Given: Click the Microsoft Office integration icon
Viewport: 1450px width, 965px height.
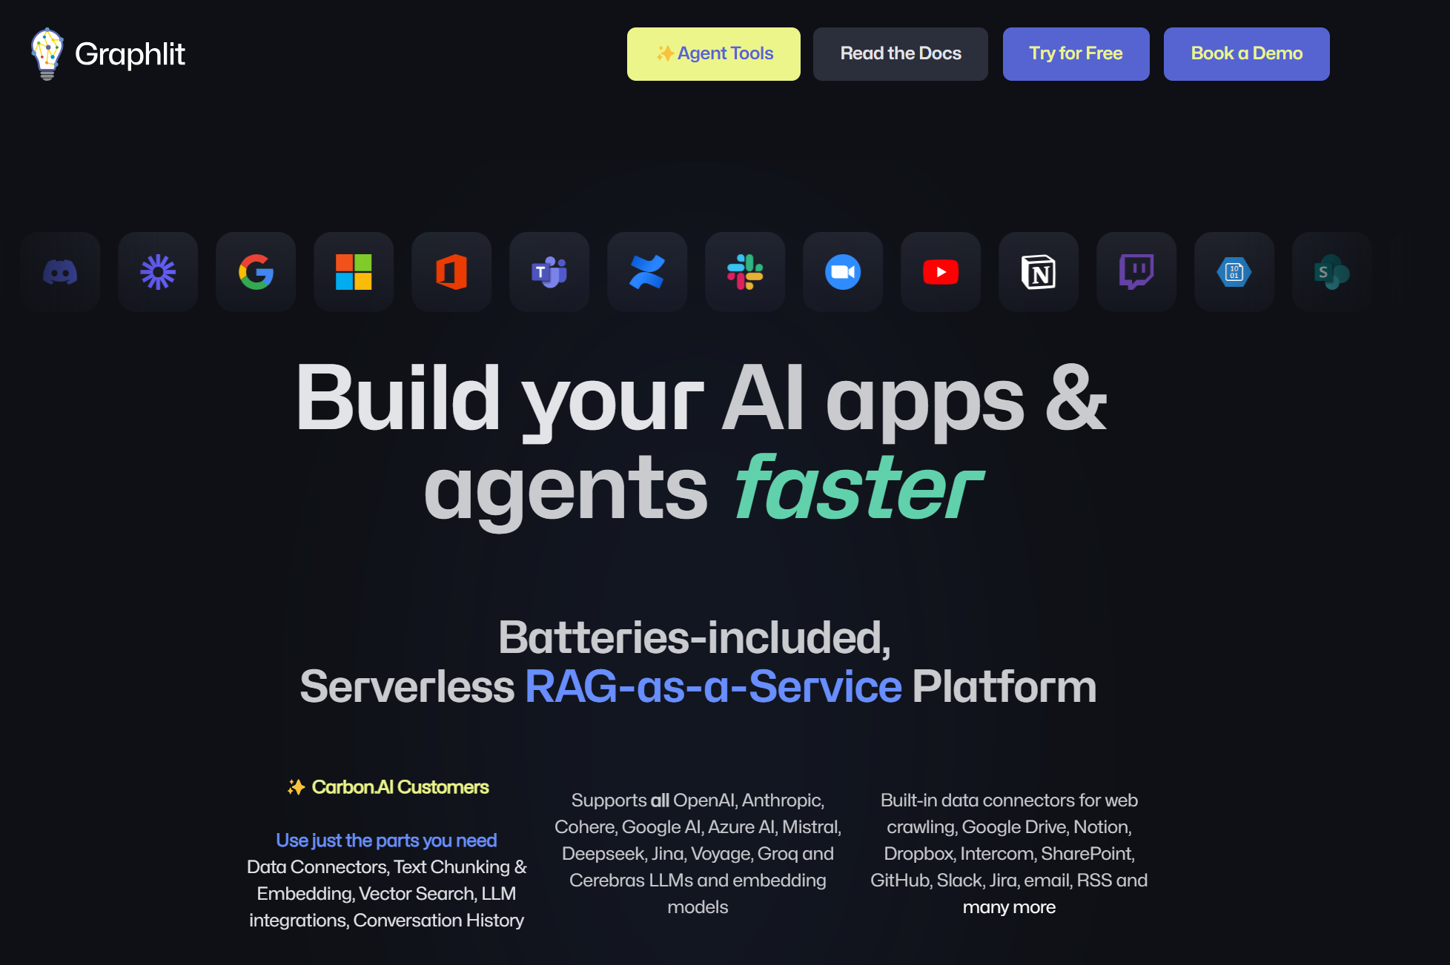Looking at the screenshot, I should (x=451, y=271).
